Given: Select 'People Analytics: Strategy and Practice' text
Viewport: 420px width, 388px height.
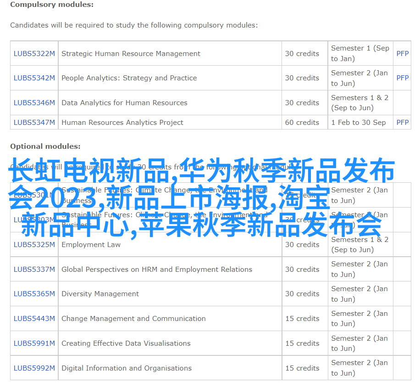Looking at the screenshot, I should coord(129,78).
